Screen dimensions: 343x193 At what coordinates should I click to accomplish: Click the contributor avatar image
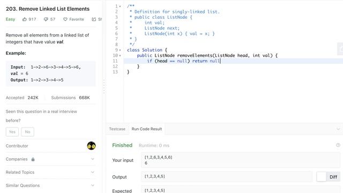[91, 146]
